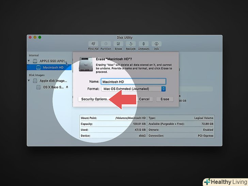The width and height of the screenshot is (248, 186).
Task: Click the Enabled owners value
Action: 208,130
